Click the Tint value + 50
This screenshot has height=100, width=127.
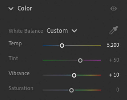pyautogui.click(x=114, y=60)
